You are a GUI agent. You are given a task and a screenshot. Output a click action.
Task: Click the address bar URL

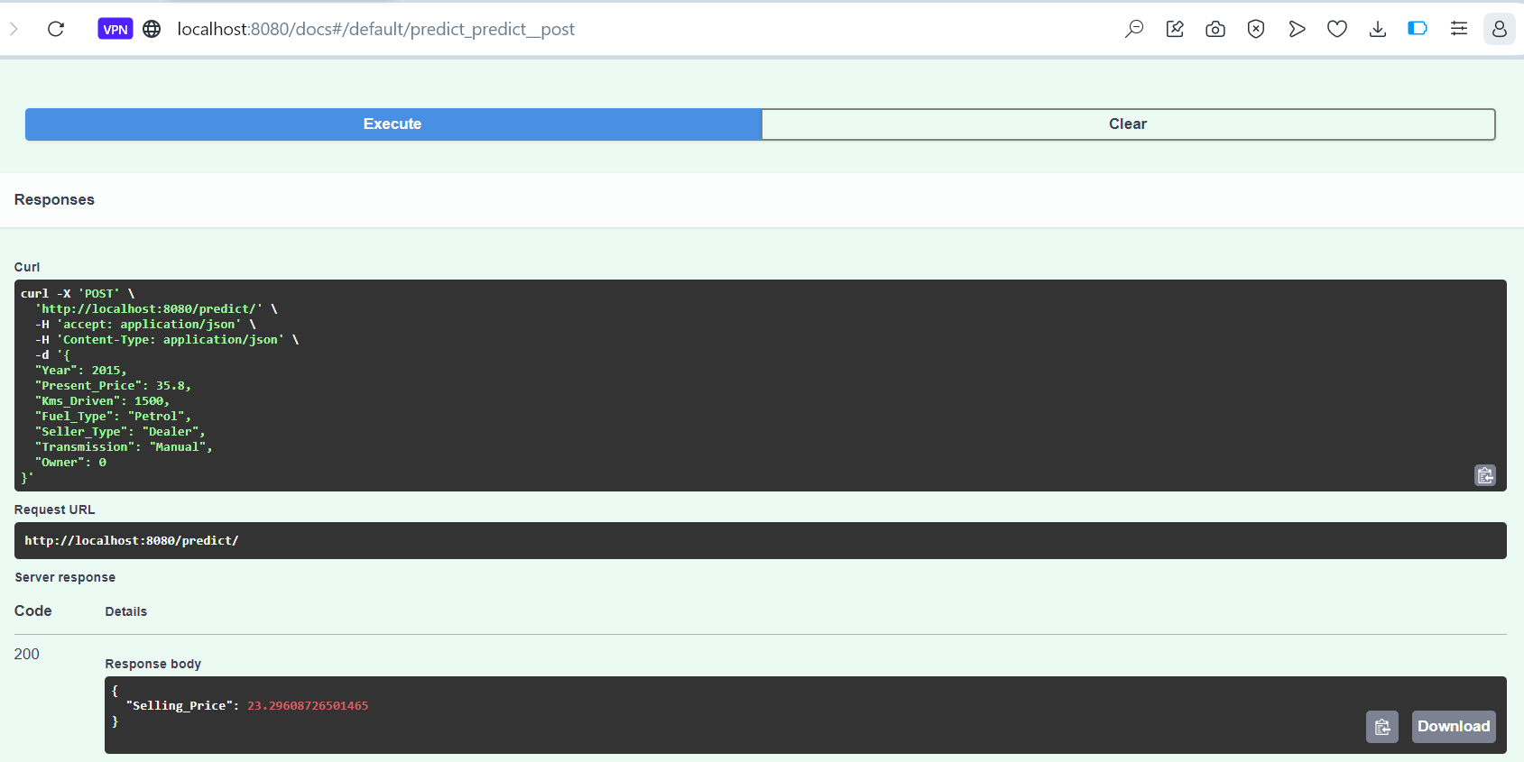[x=375, y=29]
